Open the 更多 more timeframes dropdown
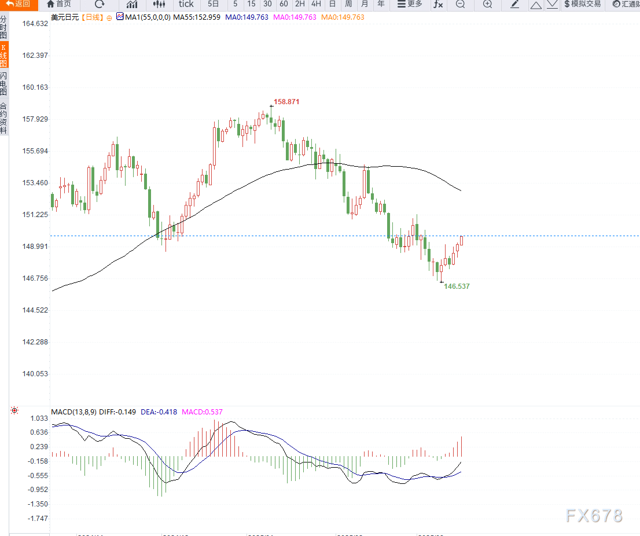 (x=410, y=4)
